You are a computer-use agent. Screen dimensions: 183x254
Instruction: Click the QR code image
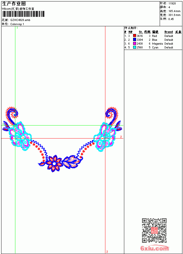154,230
